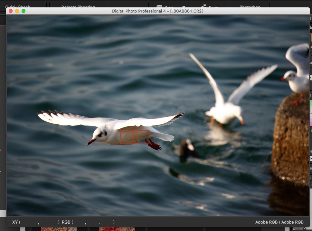Click the RGB value readout

pos(88,222)
